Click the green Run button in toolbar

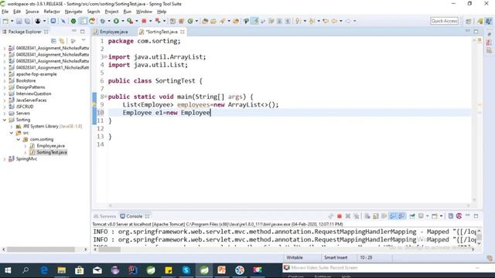coord(116,21)
